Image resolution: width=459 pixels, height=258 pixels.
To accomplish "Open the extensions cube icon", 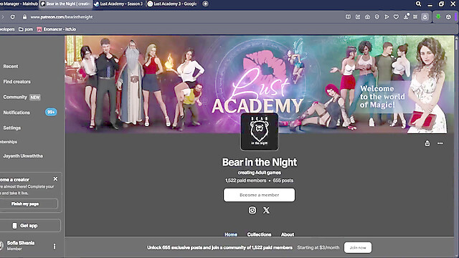I will (448, 17).
